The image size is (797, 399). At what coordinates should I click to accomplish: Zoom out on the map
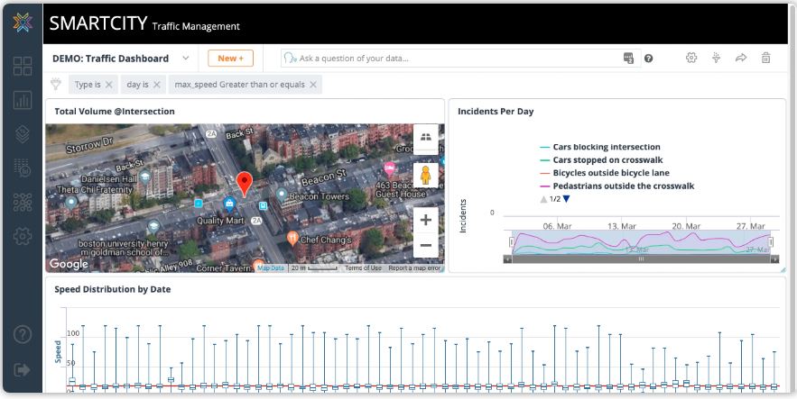[425, 245]
